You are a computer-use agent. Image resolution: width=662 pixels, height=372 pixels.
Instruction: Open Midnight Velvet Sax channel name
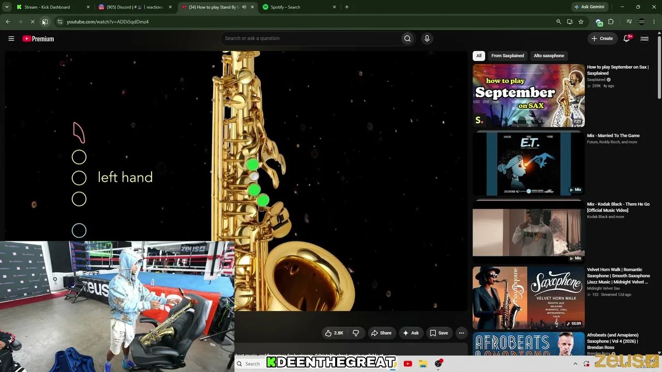coord(604,289)
